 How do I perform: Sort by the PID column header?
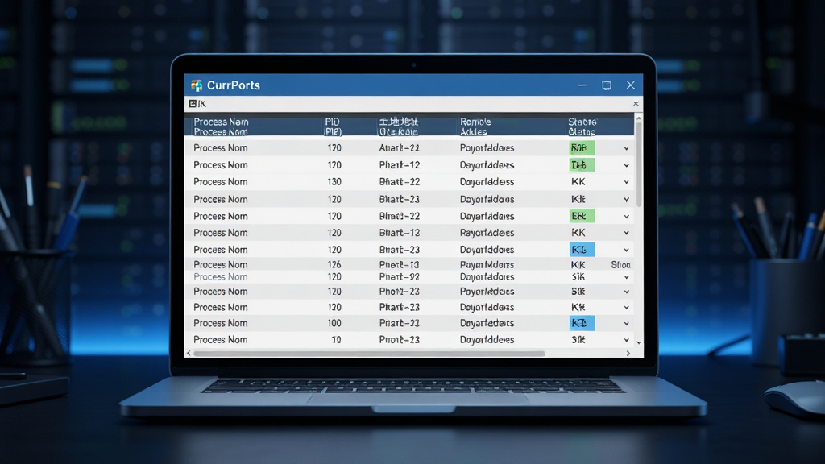[333, 126]
